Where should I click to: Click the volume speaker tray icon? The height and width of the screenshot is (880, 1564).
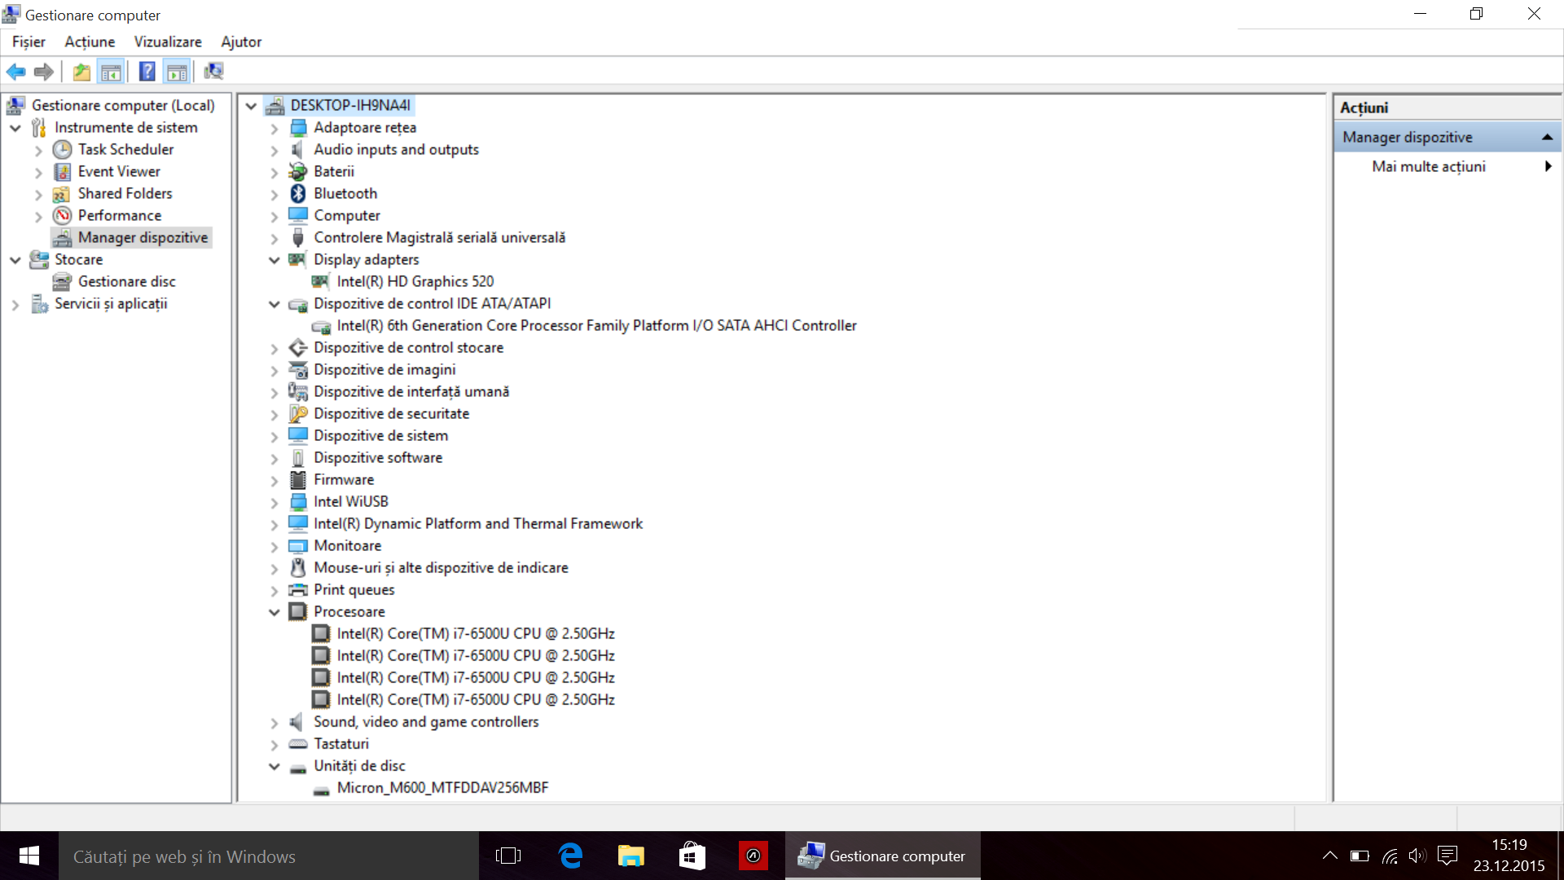point(1417,856)
